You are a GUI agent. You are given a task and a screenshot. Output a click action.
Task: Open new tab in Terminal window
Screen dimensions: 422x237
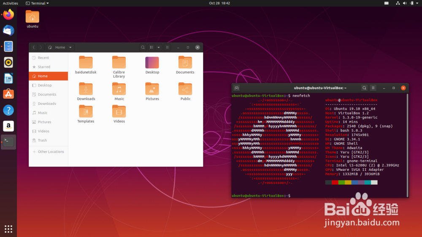237,88
